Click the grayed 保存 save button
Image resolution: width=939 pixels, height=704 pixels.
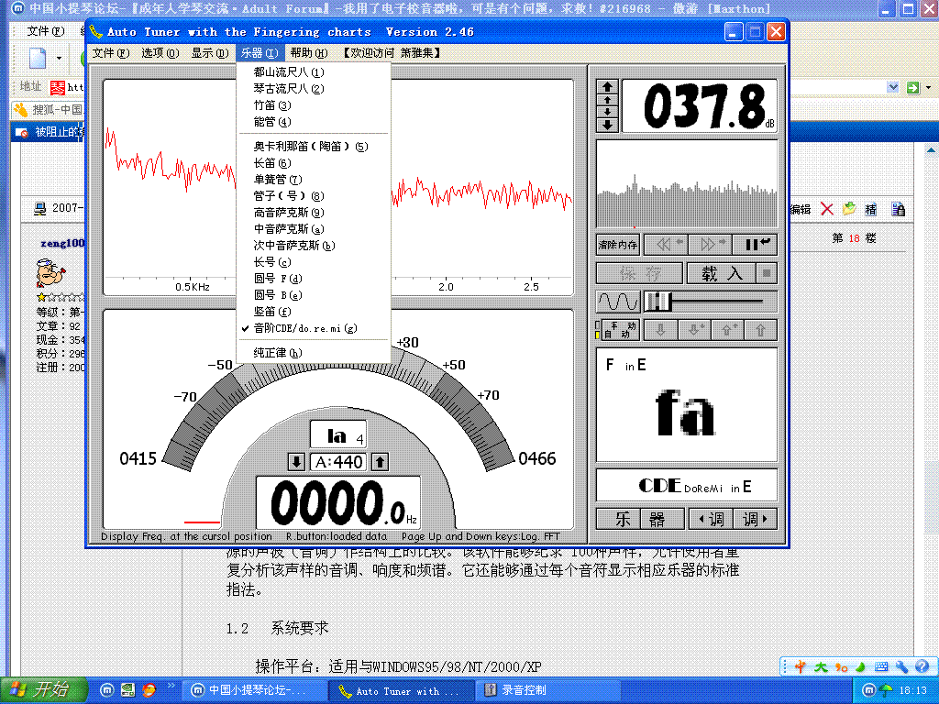point(639,273)
